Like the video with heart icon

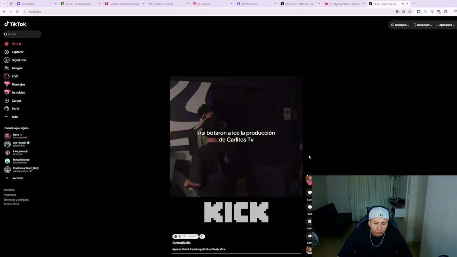(x=310, y=193)
